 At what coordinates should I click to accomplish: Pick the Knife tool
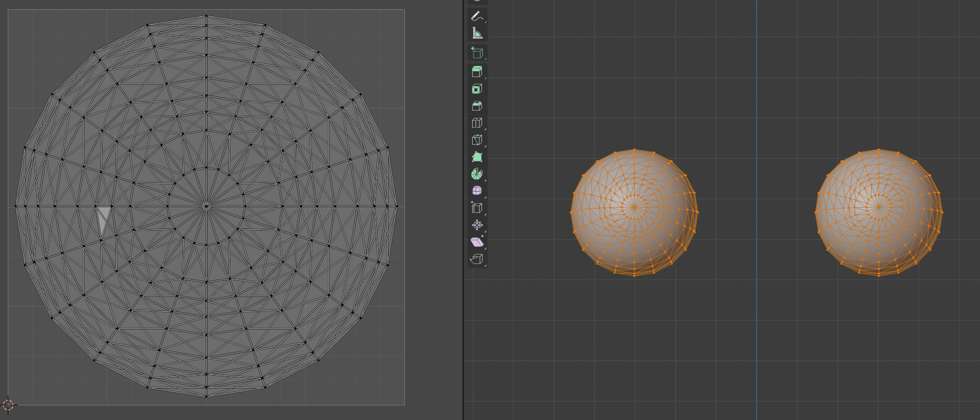477,140
